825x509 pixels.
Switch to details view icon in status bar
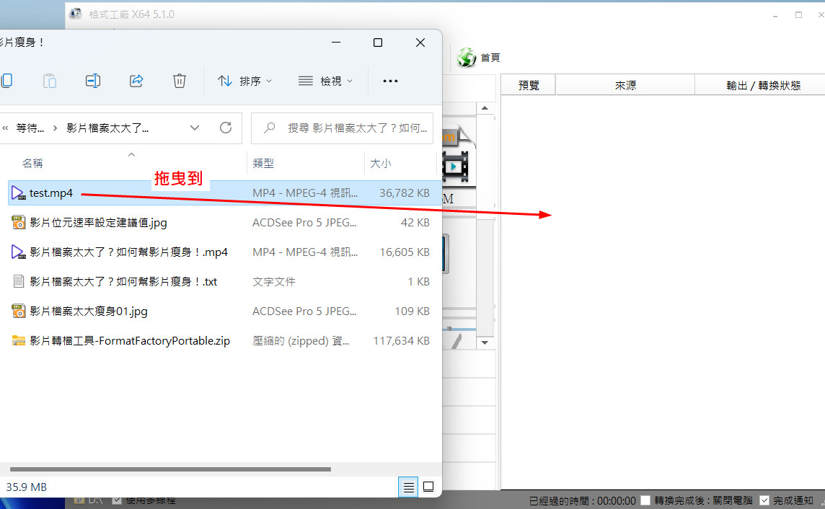[408, 487]
